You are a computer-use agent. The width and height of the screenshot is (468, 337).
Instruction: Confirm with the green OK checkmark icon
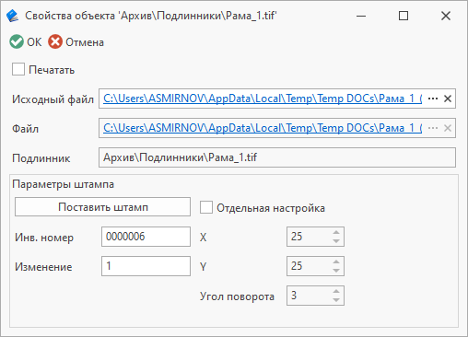point(17,42)
